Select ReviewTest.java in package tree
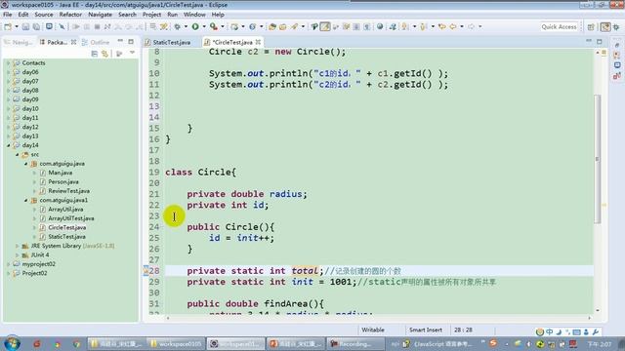The image size is (625, 351). click(68, 191)
